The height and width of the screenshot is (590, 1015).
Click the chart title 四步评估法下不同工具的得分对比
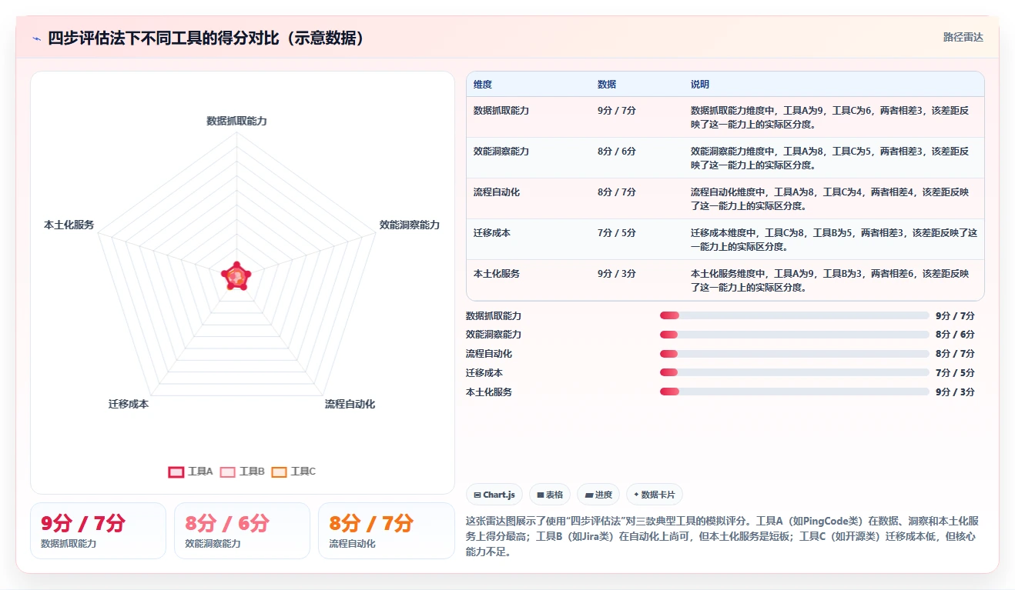click(x=206, y=38)
